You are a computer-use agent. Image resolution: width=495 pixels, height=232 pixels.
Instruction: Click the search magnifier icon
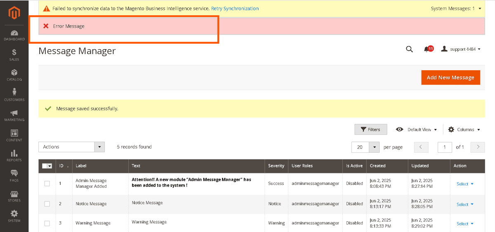tap(409, 49)
